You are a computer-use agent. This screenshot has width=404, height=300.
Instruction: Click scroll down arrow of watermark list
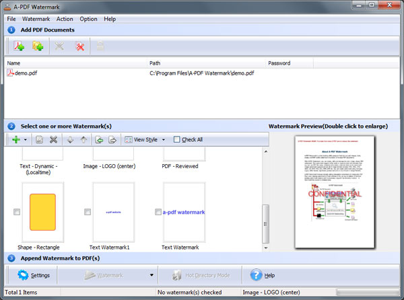[x=266, y=248]
